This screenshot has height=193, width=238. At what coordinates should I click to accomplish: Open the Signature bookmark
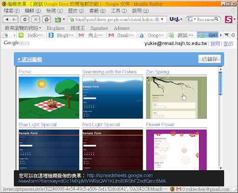99,28
